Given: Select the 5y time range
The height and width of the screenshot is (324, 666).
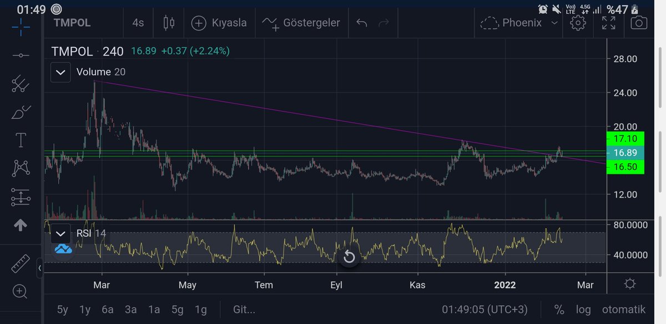Looking at the screenshot, I should [x=63, y=310].
